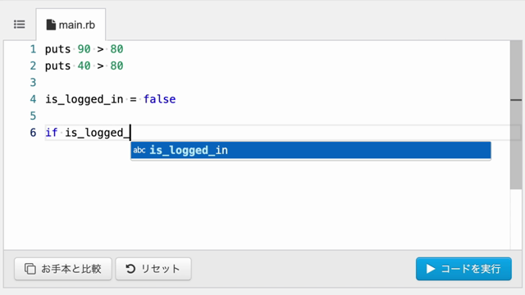Click the リセット button
Viewport: 525px width, 295px height.
click(153, 269)
